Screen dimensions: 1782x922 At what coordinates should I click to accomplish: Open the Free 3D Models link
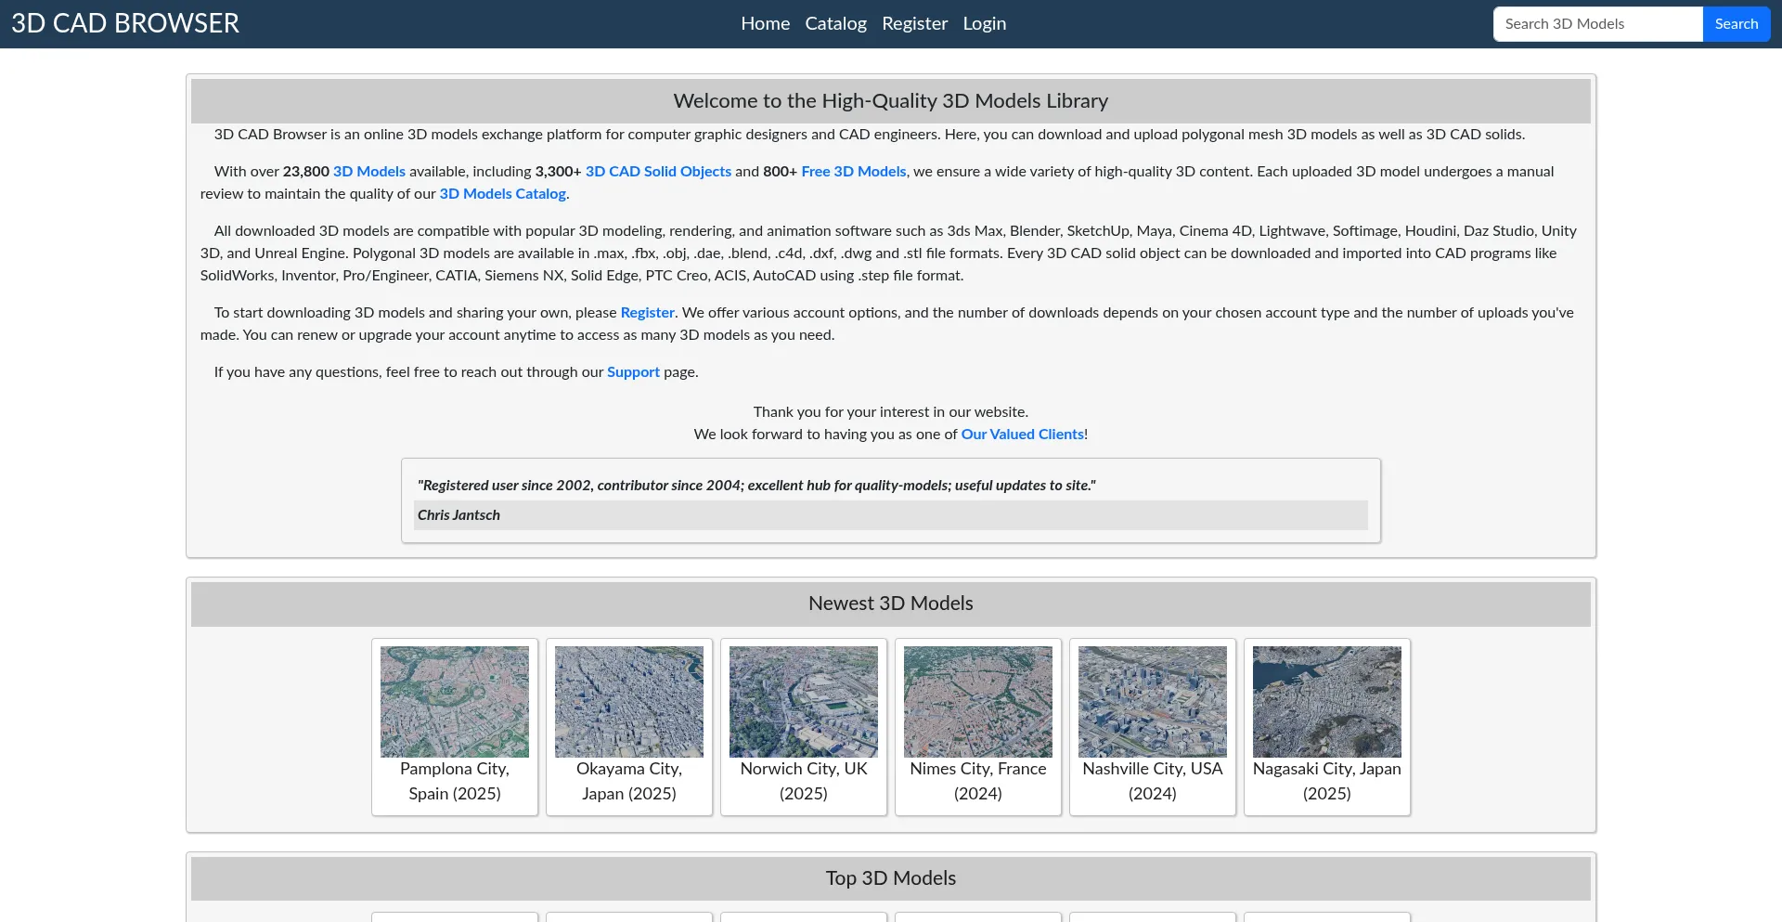click(853, 172)
